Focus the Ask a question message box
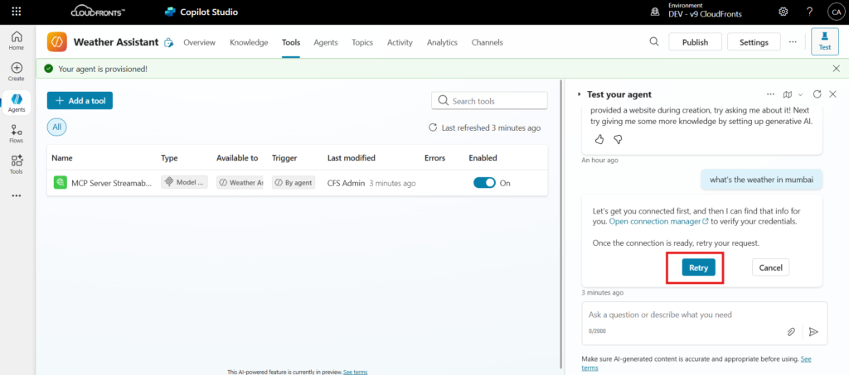849x375 pixels. click(705, 323)
